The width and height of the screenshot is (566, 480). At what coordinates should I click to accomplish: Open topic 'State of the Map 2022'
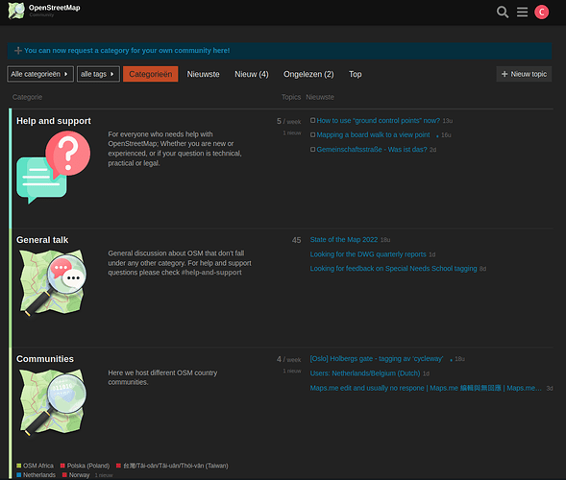pyautogui.click(x=344, y=239)
